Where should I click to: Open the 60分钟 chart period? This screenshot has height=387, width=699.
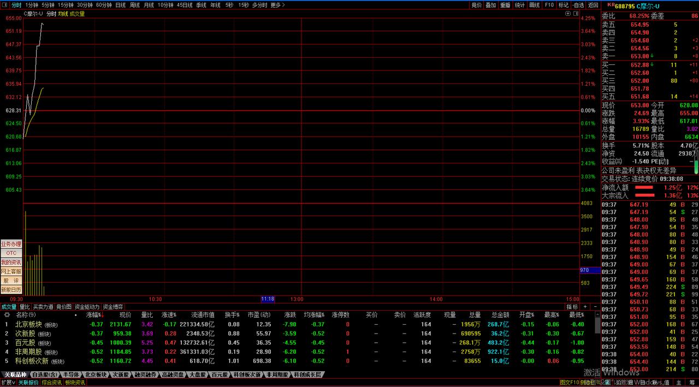(104, 5)
